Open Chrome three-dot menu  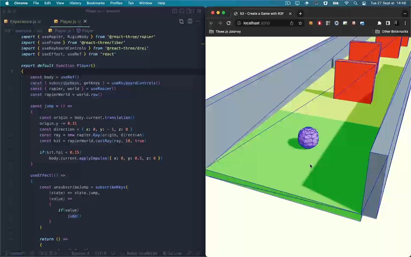[405, 23]
